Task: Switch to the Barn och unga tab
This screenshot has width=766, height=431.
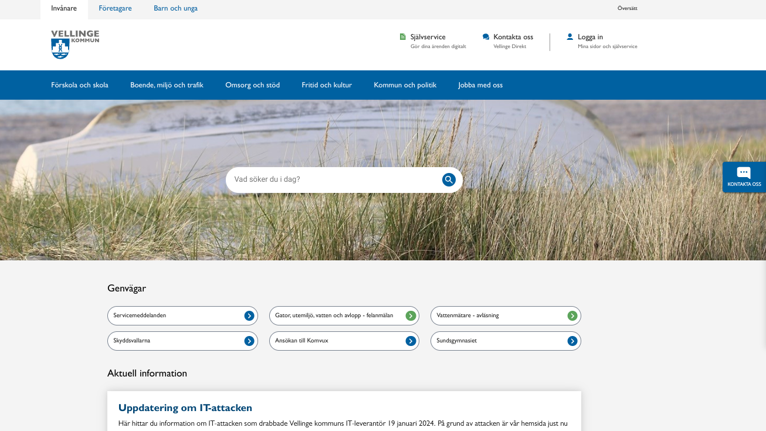Action: [175, 9]
